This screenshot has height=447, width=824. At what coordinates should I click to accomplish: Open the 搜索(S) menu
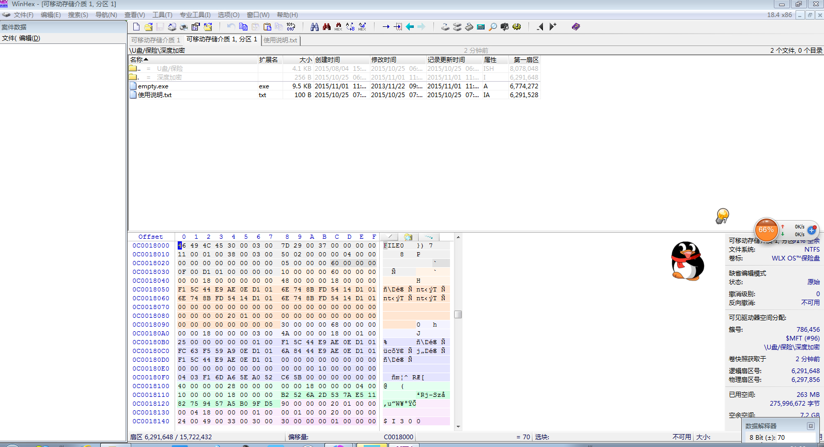click(x=78, y=15)
